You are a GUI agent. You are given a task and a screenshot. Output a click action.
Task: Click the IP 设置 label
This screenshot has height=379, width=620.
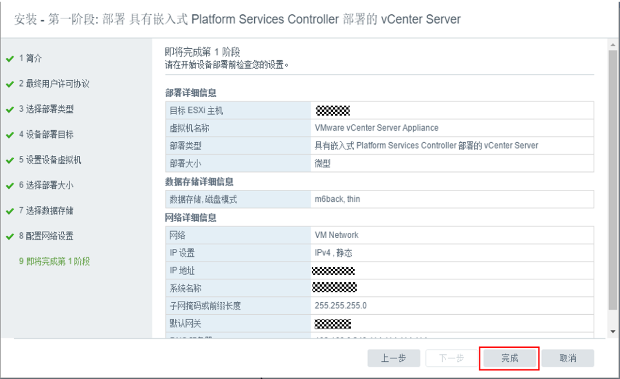pos(182,253)
